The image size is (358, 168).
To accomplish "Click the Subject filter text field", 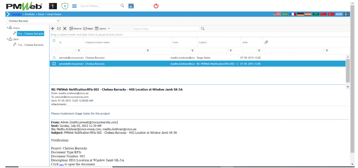I will pyautogui.click(x=213, y=51).
